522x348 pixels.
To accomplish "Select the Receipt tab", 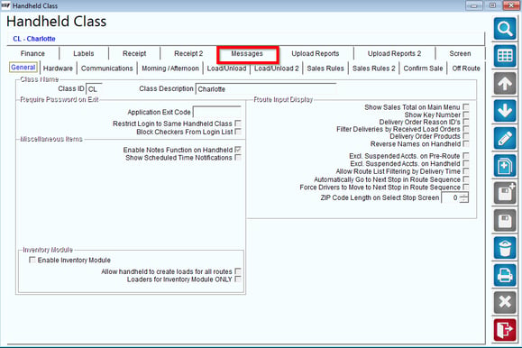I will (134, 53).
